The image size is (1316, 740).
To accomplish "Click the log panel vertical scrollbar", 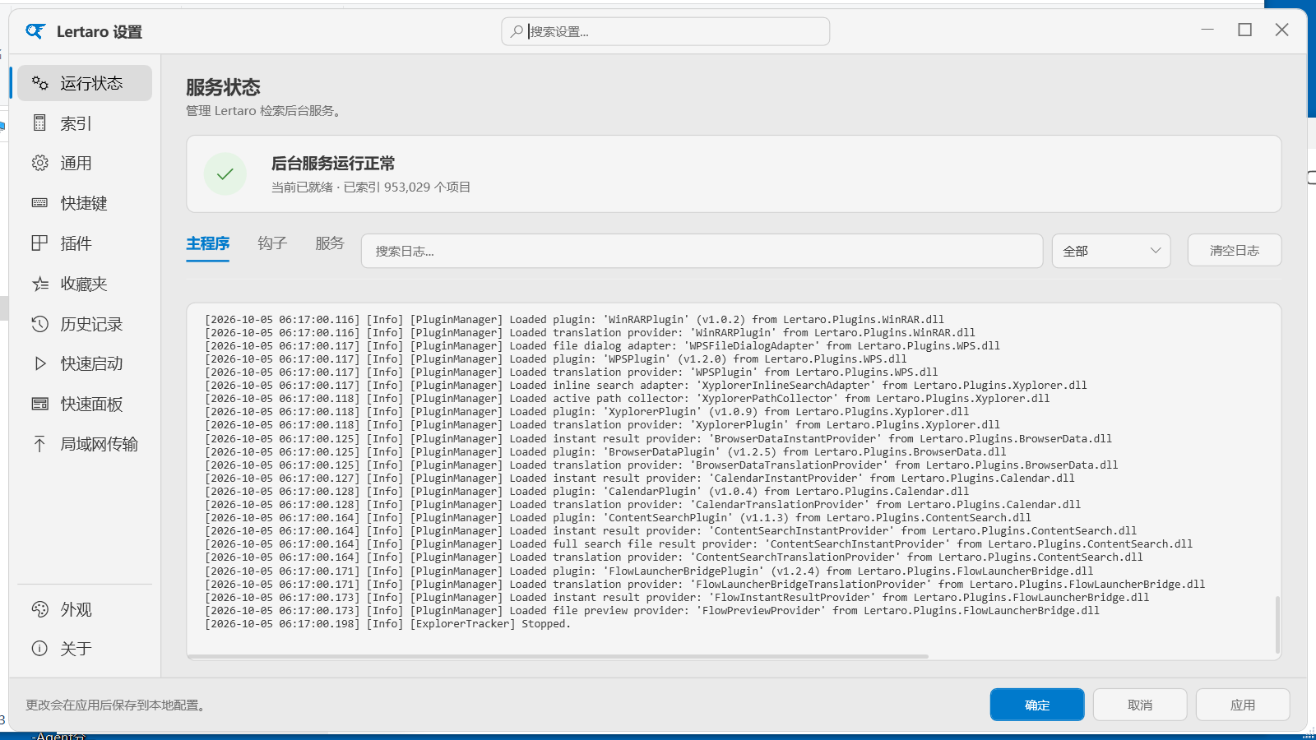I will [x=1277, y=624].
